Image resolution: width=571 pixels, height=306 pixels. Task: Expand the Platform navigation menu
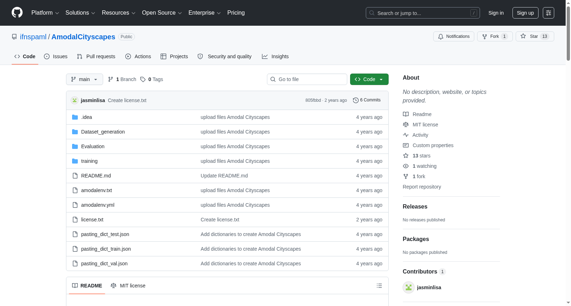coord(45,13)
